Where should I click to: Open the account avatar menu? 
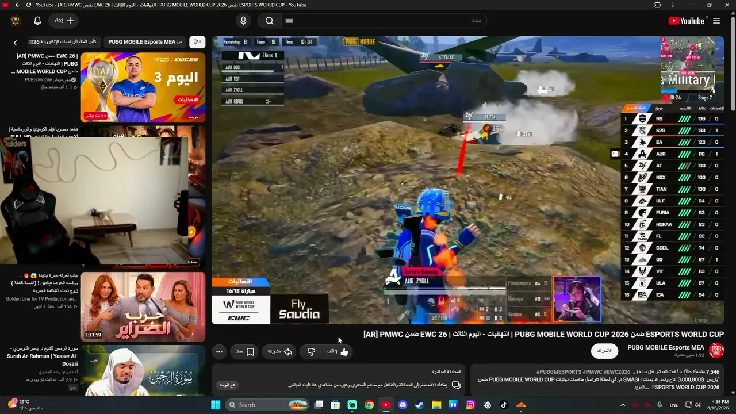point(16,21)
